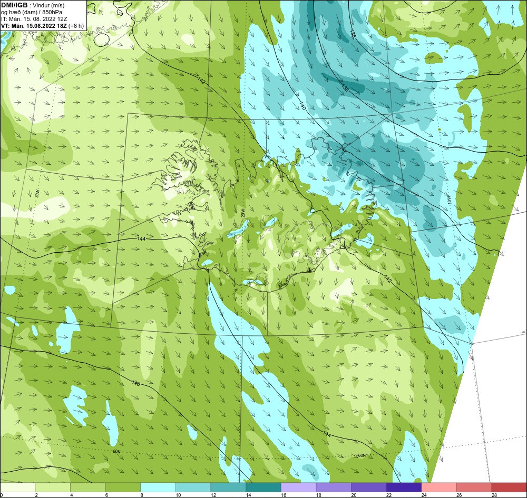Click the legend tick label '24'
527x498 pixels.
coord(424,495)
